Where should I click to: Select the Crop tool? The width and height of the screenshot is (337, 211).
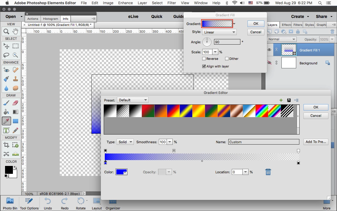(x=6, y=145)
